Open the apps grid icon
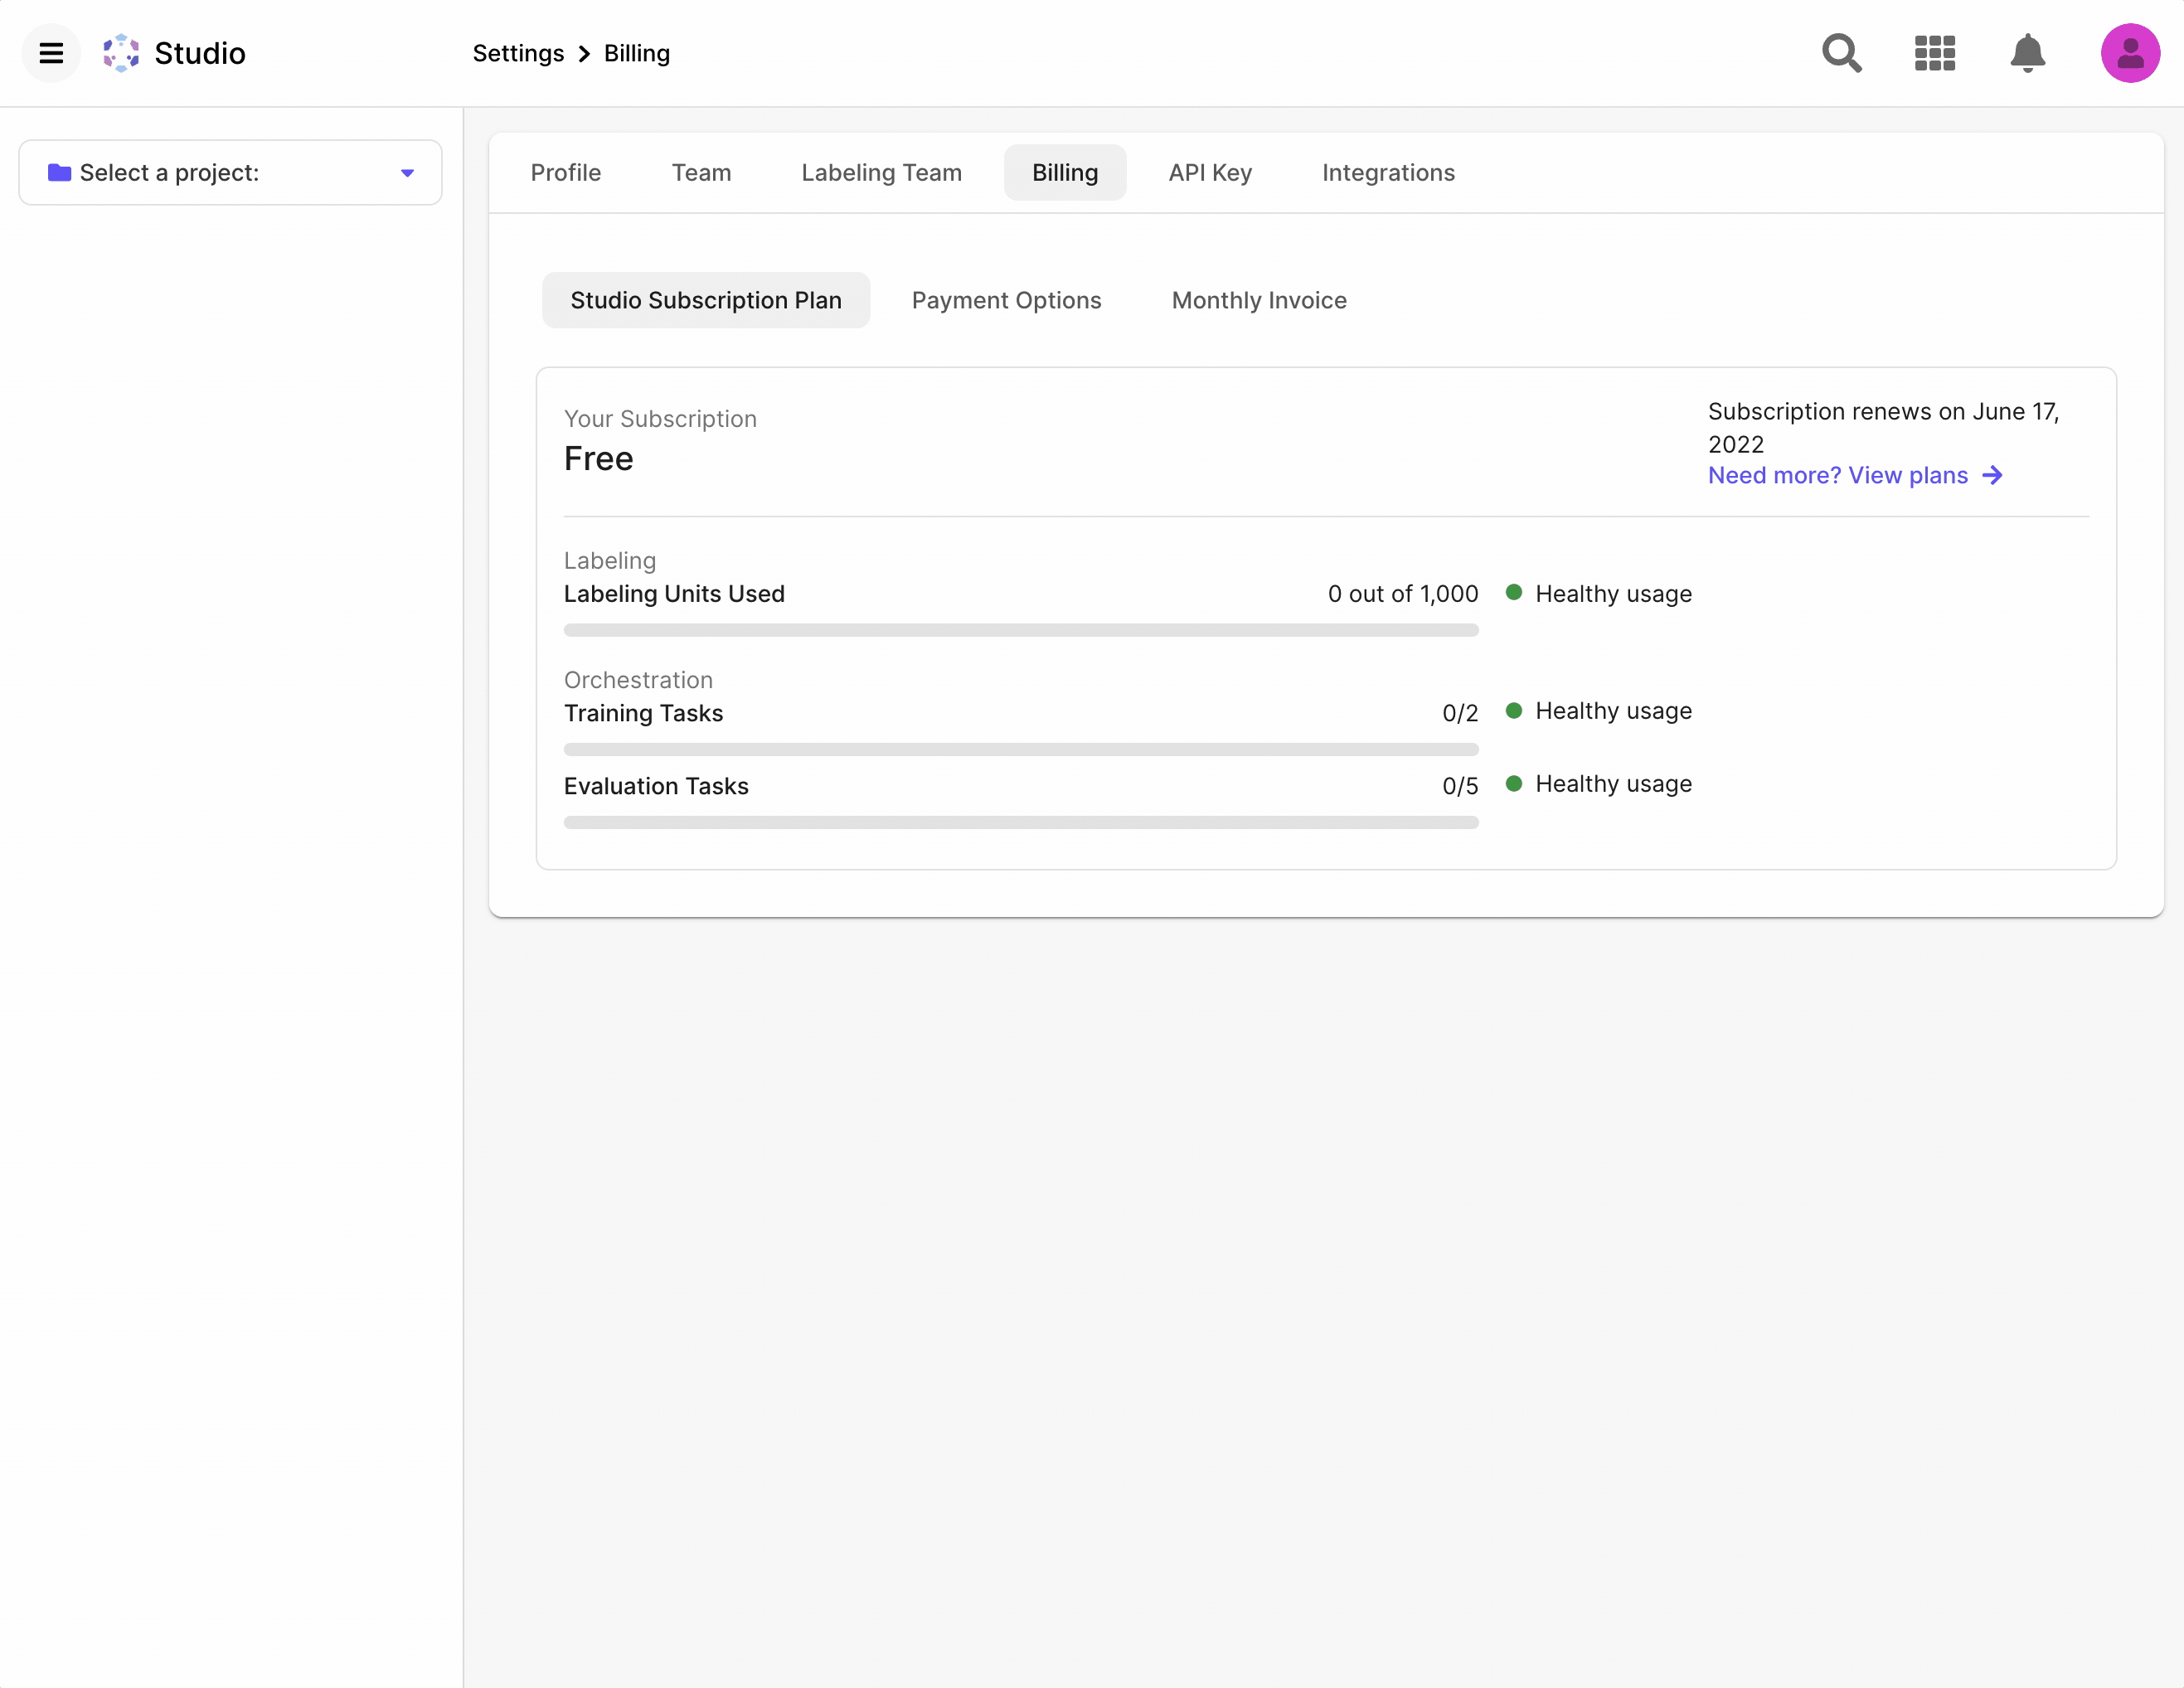 coord(1934,53)
